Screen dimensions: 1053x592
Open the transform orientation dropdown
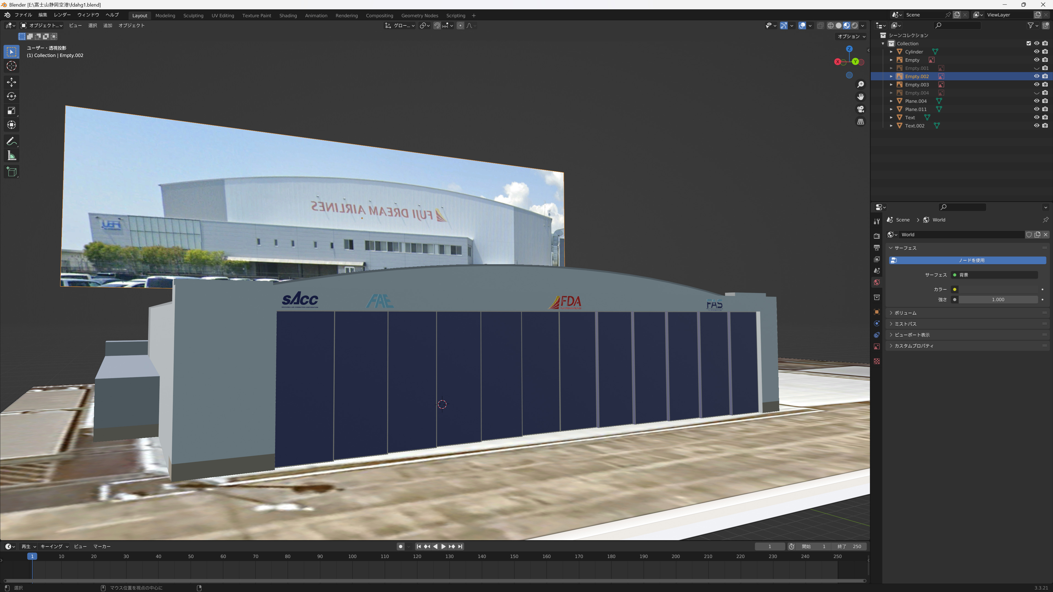click(400, 25)
